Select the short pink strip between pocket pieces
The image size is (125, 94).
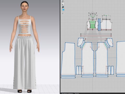(96, 39)
